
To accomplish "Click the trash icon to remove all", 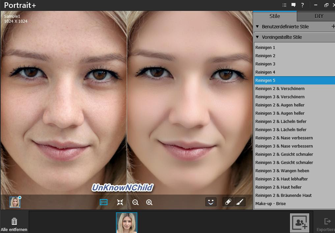I will pyautogui.click(x=14, y=221).
